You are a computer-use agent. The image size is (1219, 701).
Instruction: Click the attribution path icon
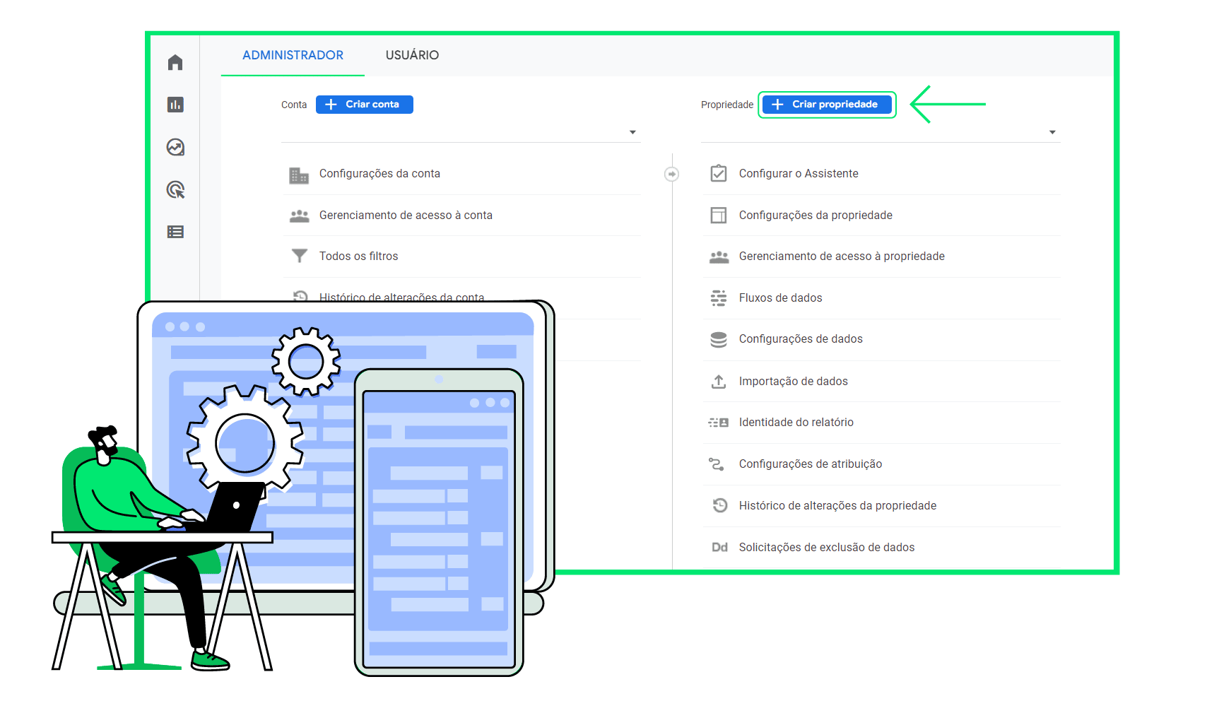(x=717, y=464)
